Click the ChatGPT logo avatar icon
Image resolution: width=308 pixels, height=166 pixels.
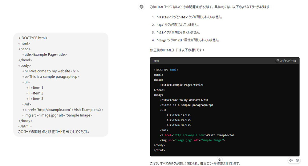point(141,7)
